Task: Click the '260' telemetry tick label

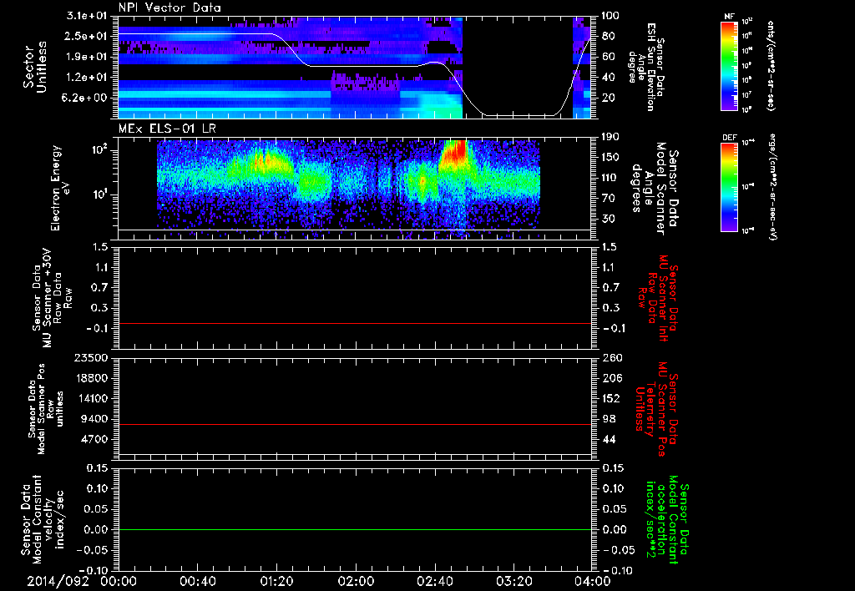Action: pos(610,357)
